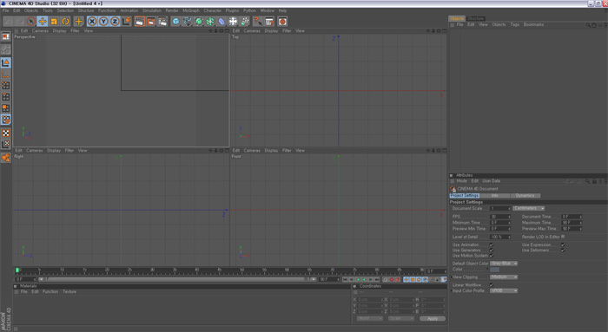Viewport: 608px width, 332px height.
Task: Toggle the Z axis lock icon
Action: (115, 22)
